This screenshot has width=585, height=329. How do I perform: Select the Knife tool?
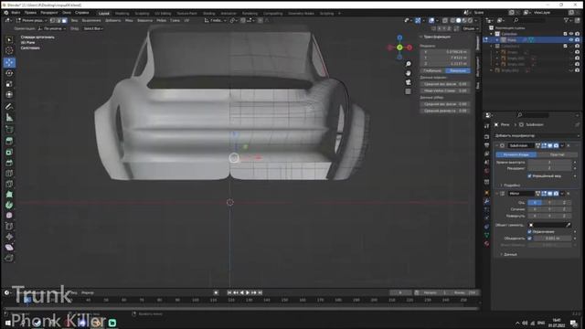tap(9, 184)
